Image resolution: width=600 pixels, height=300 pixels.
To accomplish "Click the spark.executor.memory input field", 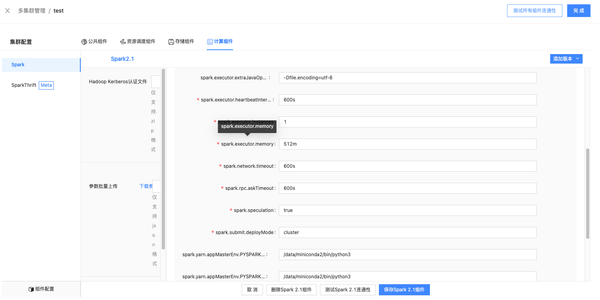I will (407, 144).
